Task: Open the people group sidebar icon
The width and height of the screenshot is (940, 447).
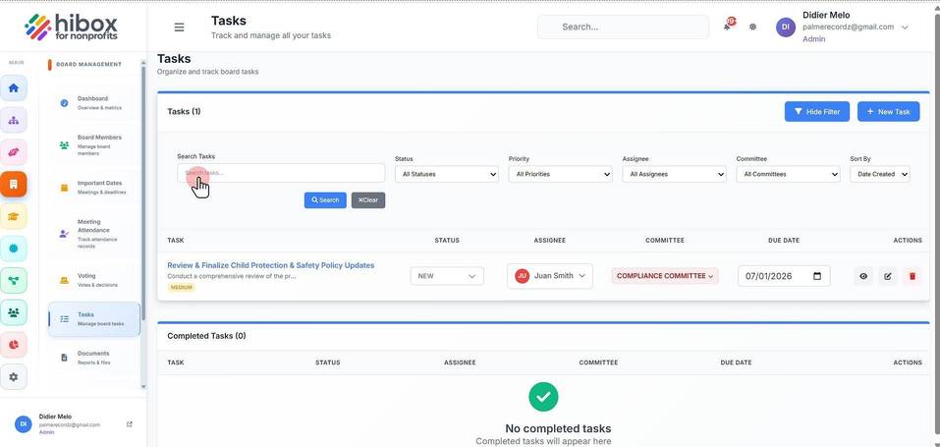Action: pyautogui.click(x=13, y=312)
